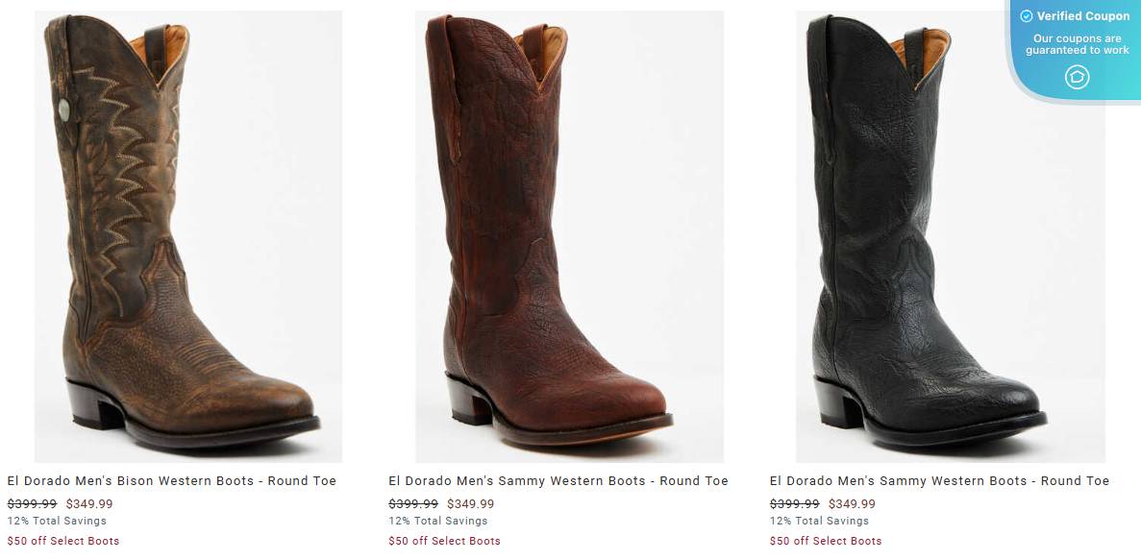Click the checkmark icon next to Verified Coupon
The image size is (1141, 560).
(1029, 15)
